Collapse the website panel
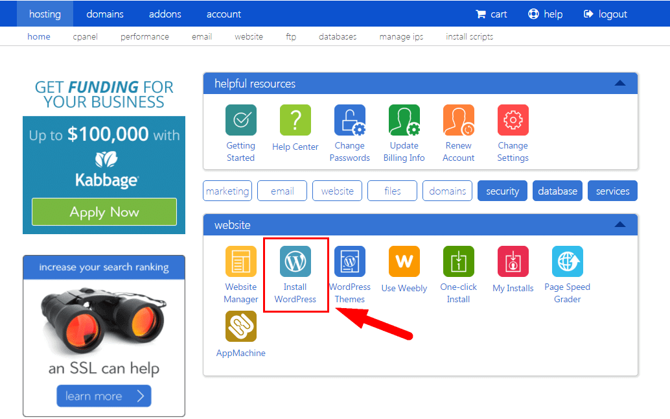 pyautogui.click(x=619, y=225)
